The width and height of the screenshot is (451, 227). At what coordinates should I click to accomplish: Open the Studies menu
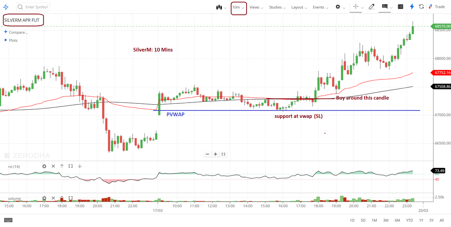277,7
